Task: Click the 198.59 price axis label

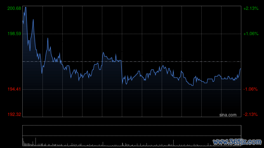Action: point(14,34)
